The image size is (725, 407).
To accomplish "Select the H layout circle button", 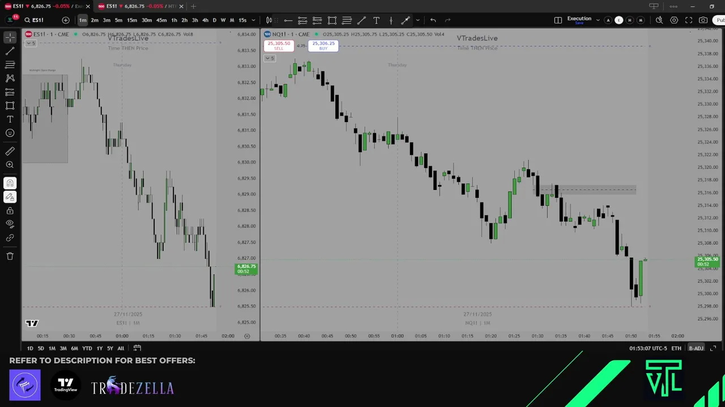I will coord(630,20).
